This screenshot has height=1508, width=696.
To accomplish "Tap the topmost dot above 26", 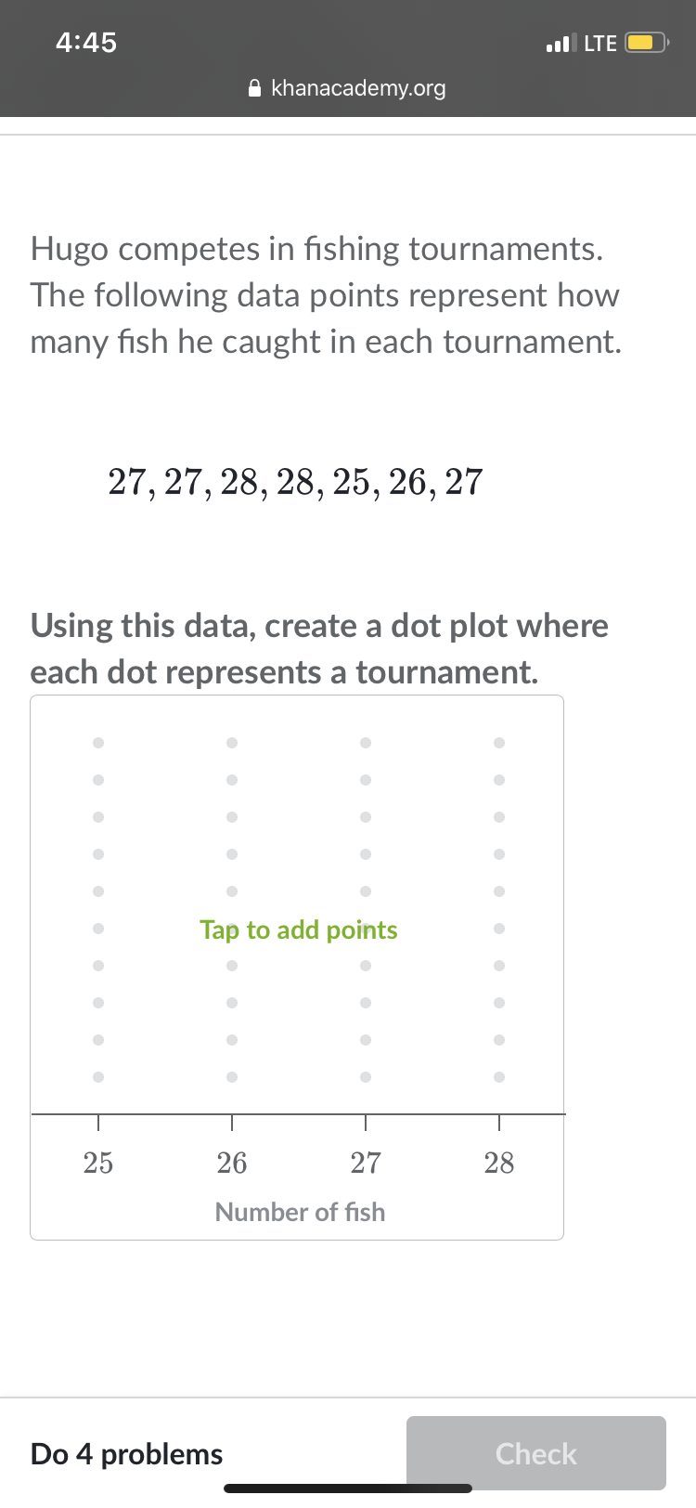I will coord(232,743).
